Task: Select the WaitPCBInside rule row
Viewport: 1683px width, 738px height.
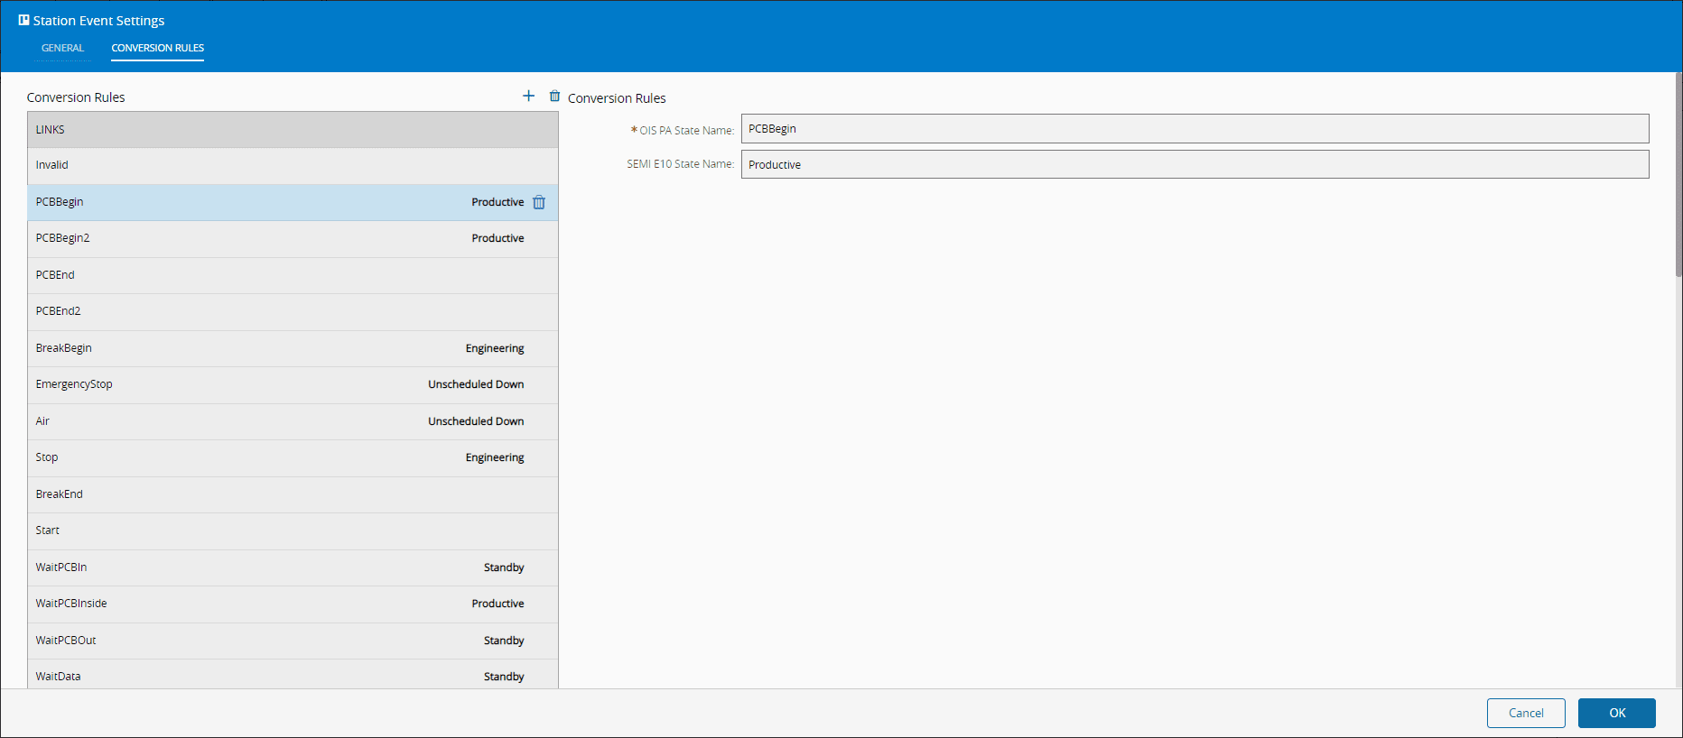Action: 292,604
